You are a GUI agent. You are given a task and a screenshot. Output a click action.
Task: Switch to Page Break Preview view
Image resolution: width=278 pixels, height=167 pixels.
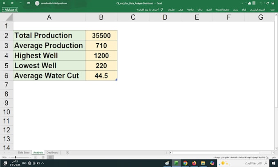coord(36,157)
